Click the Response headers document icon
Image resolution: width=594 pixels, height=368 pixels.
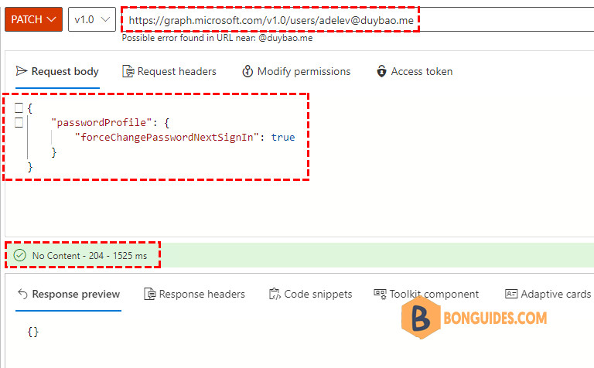149,294
